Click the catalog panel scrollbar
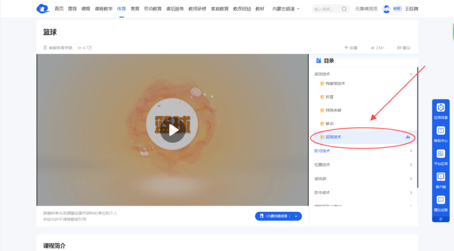Screen dimensions: 454x251 pyautogui.click(x=417, y=127)
